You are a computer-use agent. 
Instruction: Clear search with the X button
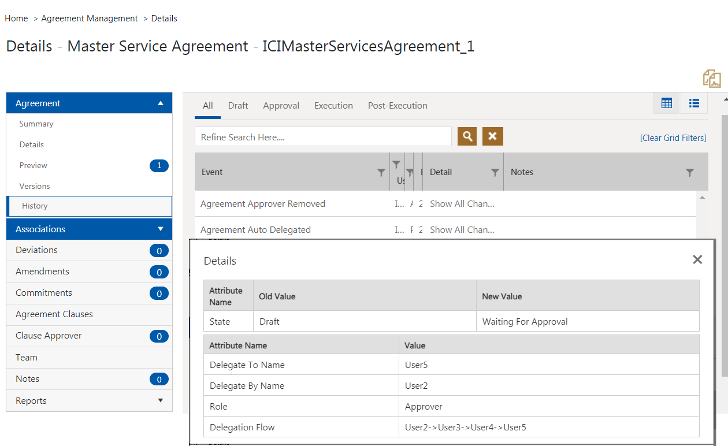[x=493, y=136]
